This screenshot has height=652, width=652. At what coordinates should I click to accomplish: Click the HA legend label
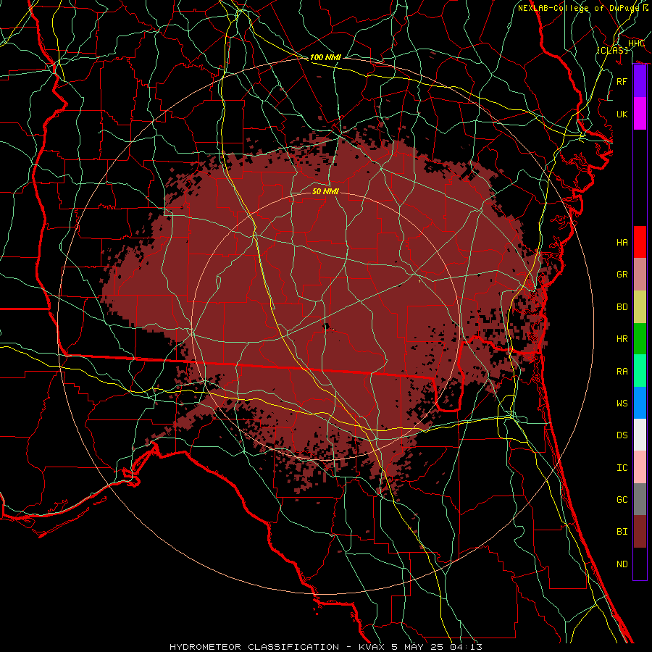tap(622, 242)
